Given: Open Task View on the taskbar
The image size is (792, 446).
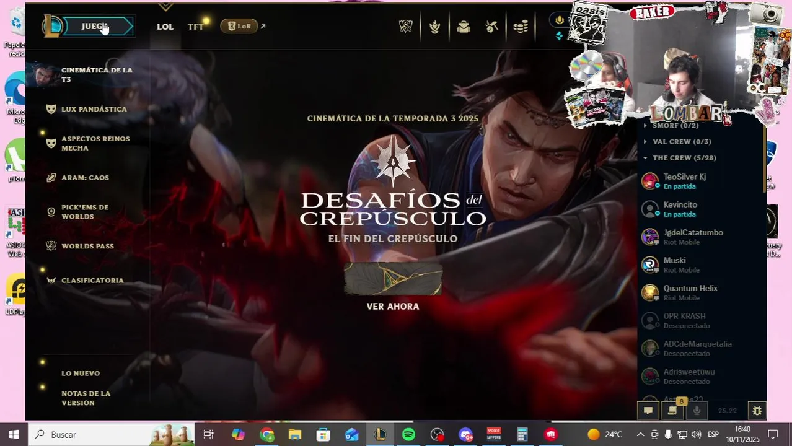Looking at the screenshot, I should tap(209, 434).
